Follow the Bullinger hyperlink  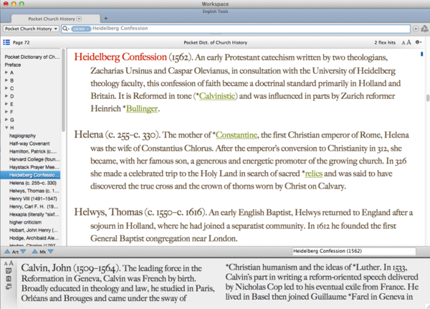click(142, 109)
